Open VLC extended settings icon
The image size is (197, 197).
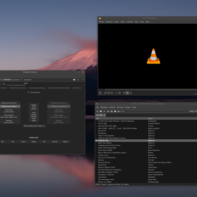120,93
